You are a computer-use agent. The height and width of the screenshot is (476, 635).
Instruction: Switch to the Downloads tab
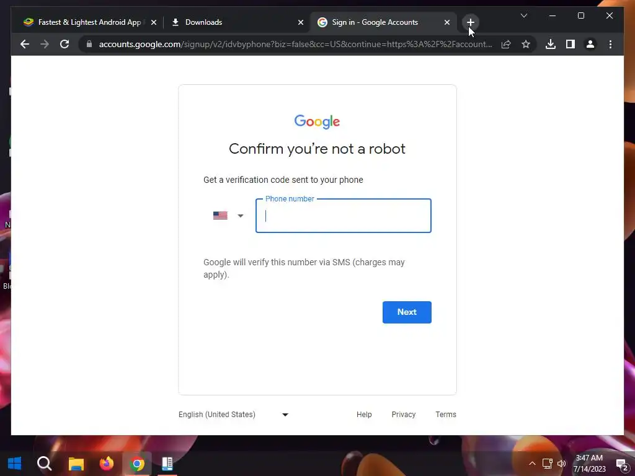(x=237, y=22)
